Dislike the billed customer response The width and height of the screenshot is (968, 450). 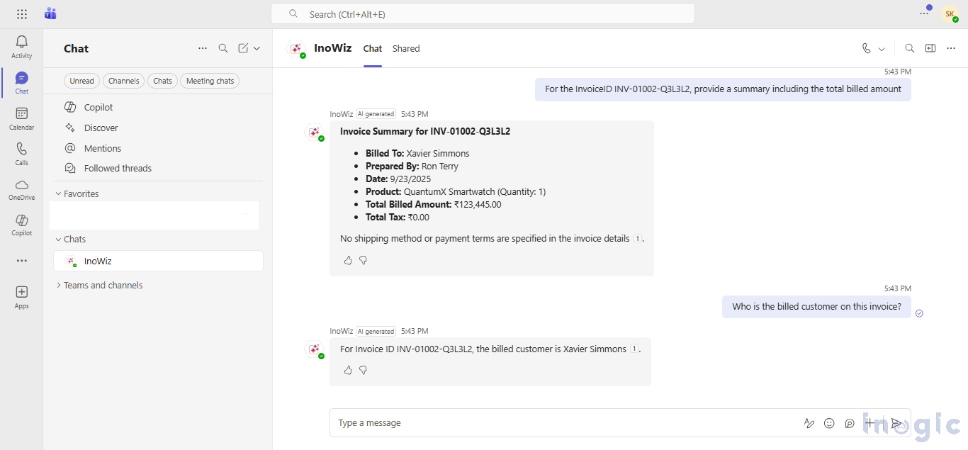coord(364,370)
